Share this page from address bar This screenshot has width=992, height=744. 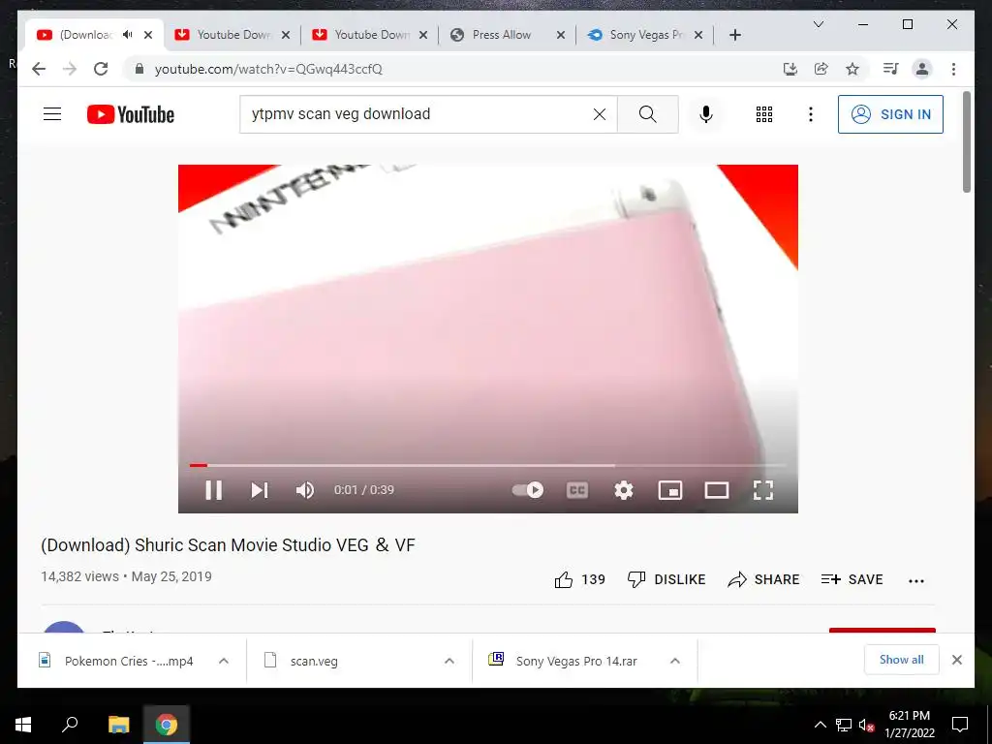point(821,69)
